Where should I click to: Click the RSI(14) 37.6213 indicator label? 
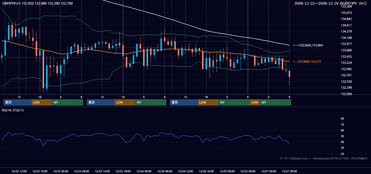[x=13, y=110]
